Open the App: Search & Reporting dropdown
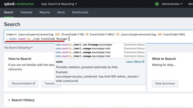Screen dimensions: 193x108 pos(59,4)
